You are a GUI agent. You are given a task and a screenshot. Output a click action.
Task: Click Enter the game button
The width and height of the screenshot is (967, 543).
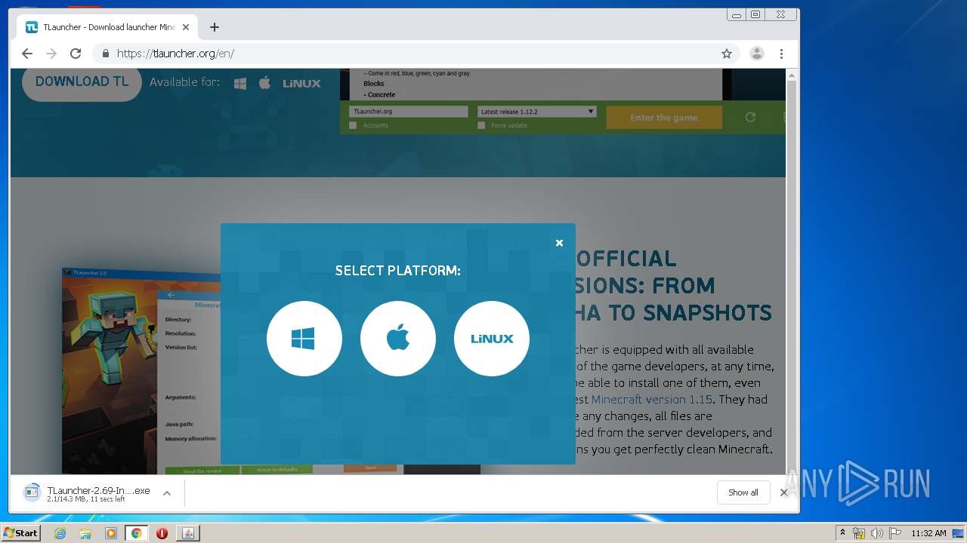tap(664, 118)
